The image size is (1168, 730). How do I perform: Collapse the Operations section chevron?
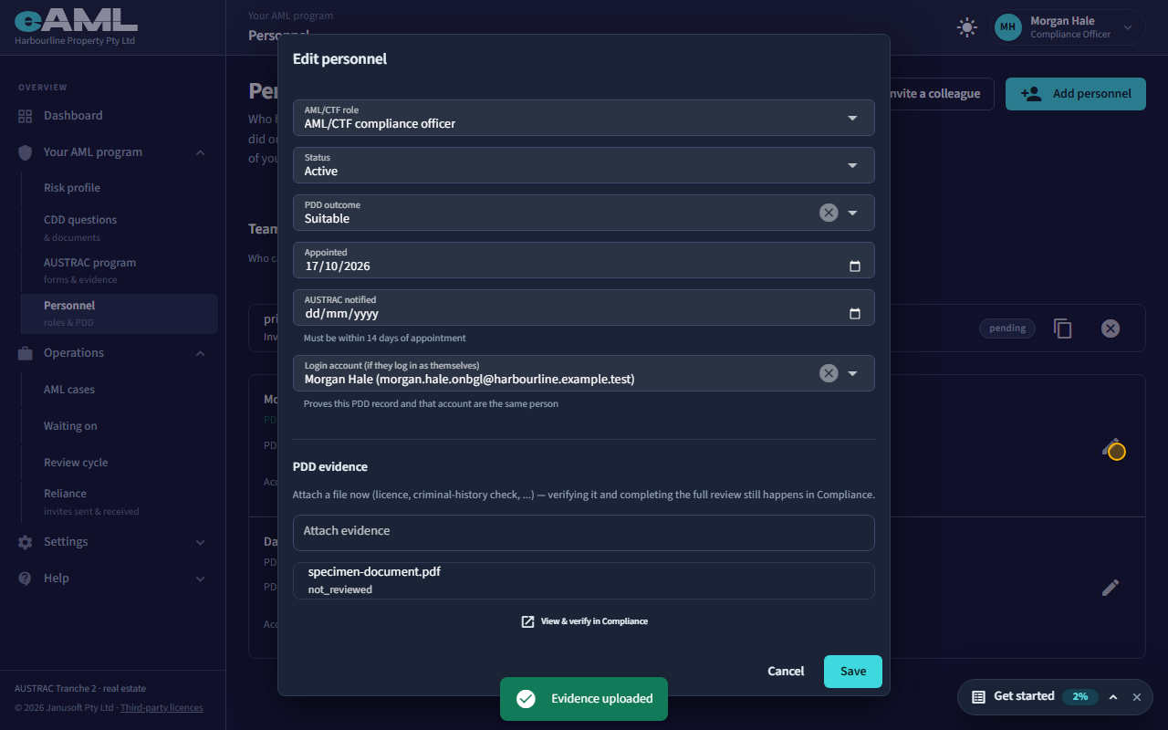pyautogui.click(x=201, y=353)
